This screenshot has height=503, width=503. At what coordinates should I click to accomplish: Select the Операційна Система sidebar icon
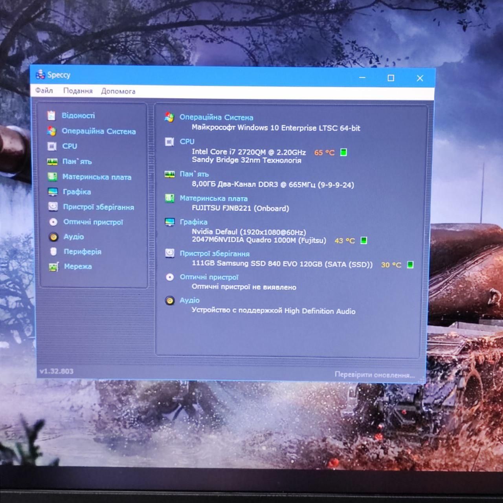pyautogui.click(x=51, y=131)
